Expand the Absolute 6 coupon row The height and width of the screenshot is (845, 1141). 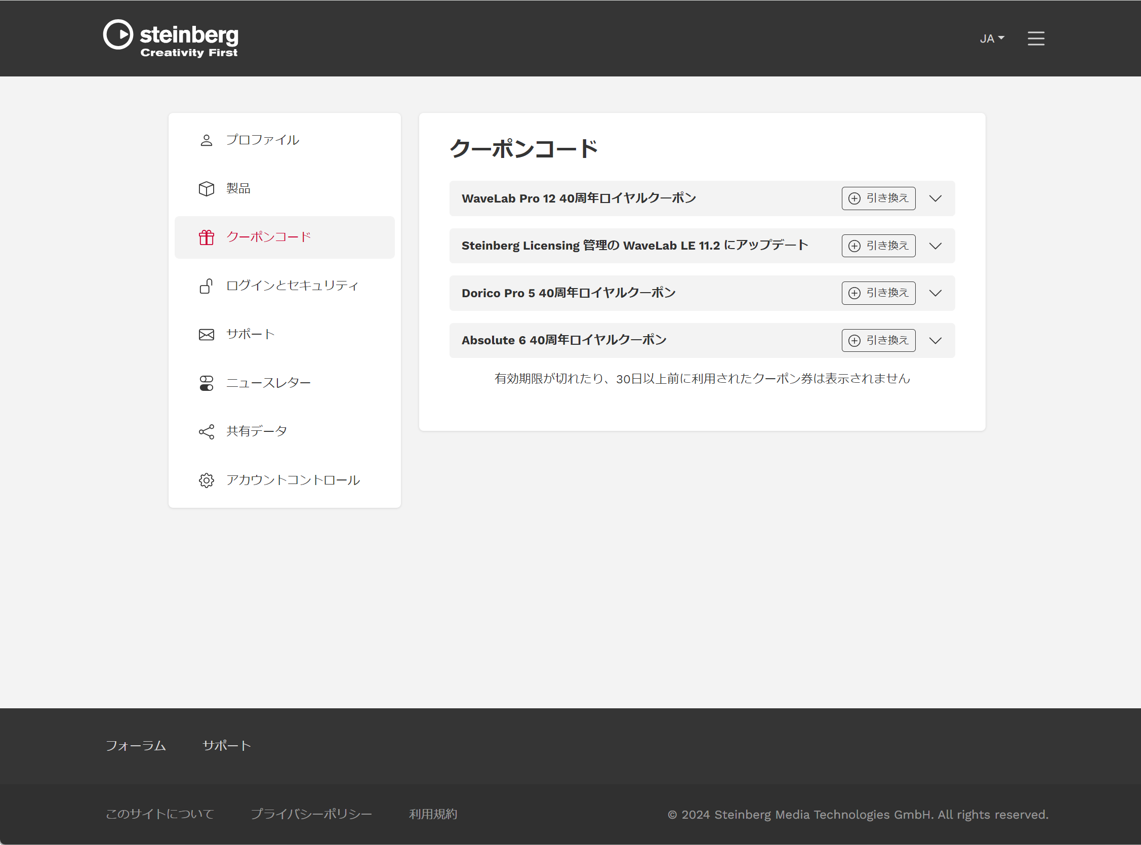935,341
